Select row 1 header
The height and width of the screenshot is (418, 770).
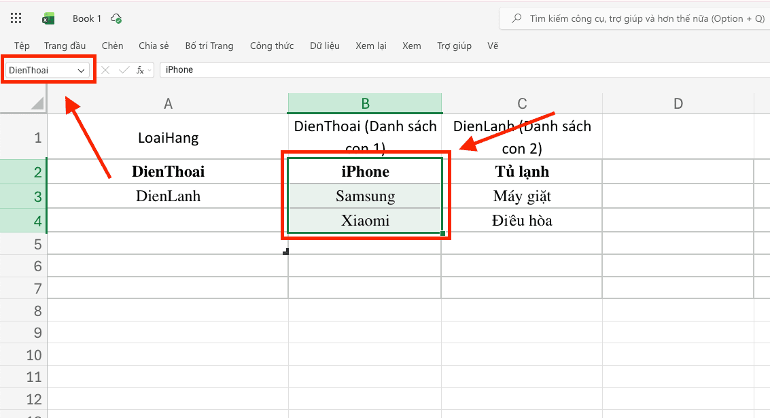(23, 137)
